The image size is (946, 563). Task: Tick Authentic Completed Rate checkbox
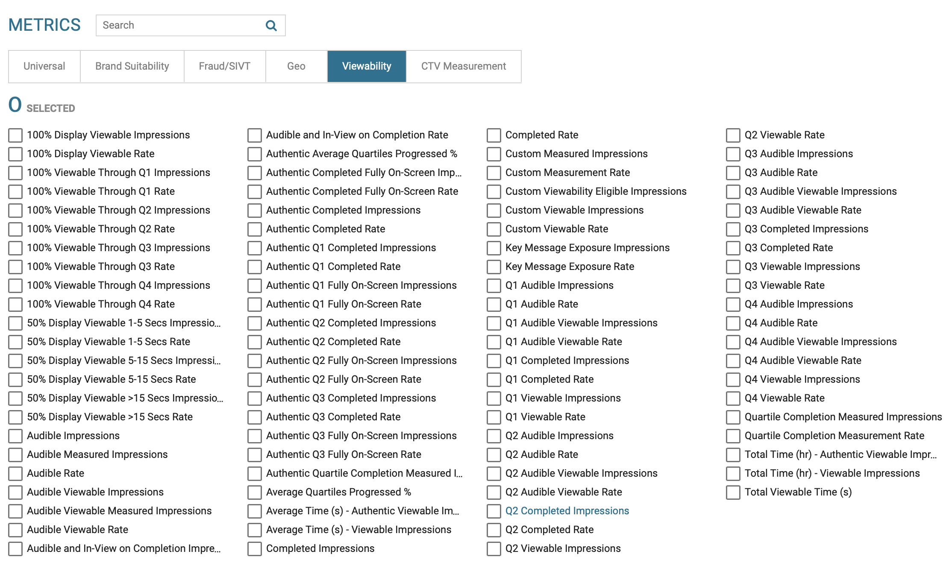pos(255,229)
